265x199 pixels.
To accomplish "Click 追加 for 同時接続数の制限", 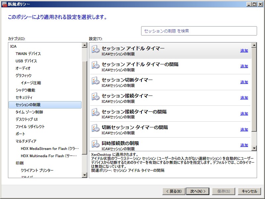I will coord(244,145).
